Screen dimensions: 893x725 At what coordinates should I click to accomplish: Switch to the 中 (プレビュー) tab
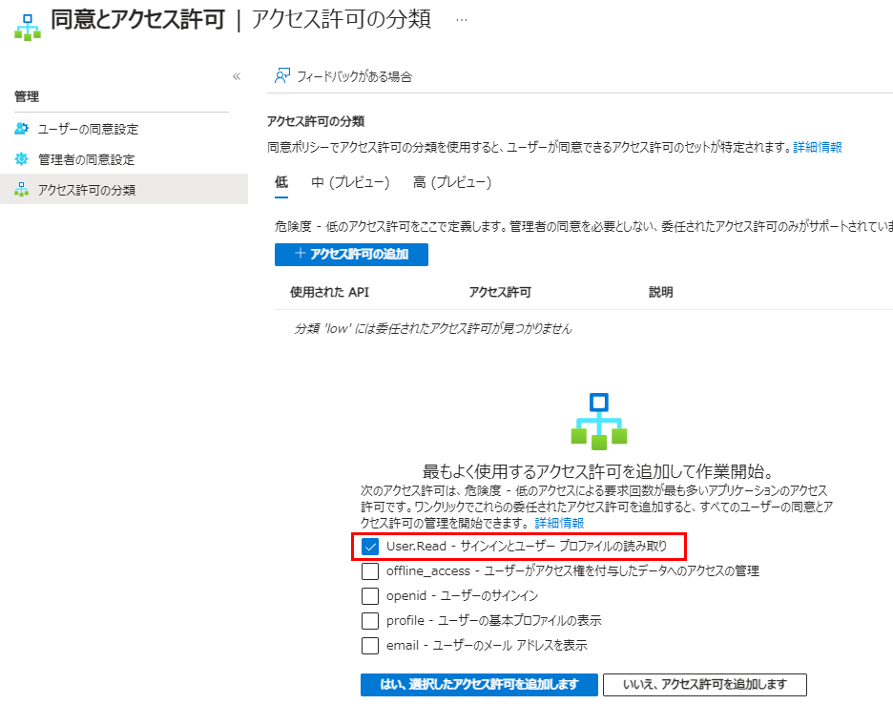coord(350,182)
